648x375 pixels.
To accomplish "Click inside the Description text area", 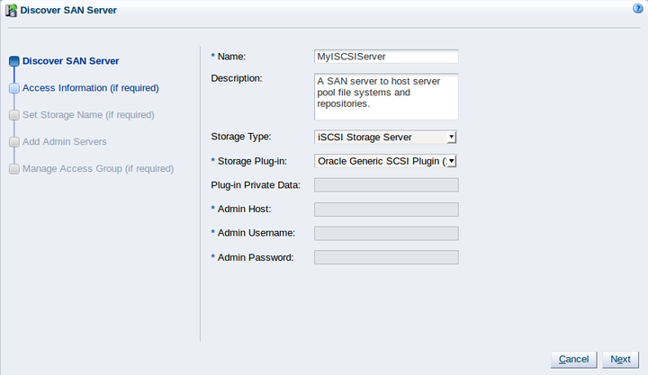I will 386,96.
